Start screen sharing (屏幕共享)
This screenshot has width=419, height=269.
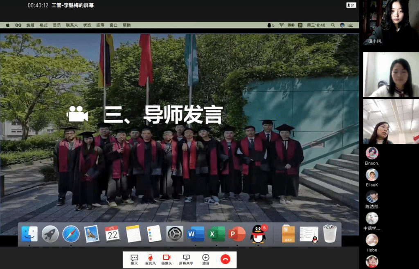(x=186, y=259)
